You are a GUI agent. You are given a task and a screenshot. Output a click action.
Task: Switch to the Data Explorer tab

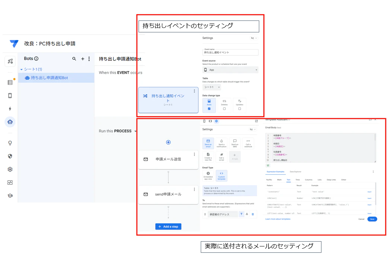pyautogui.click(x=295, y=172)
